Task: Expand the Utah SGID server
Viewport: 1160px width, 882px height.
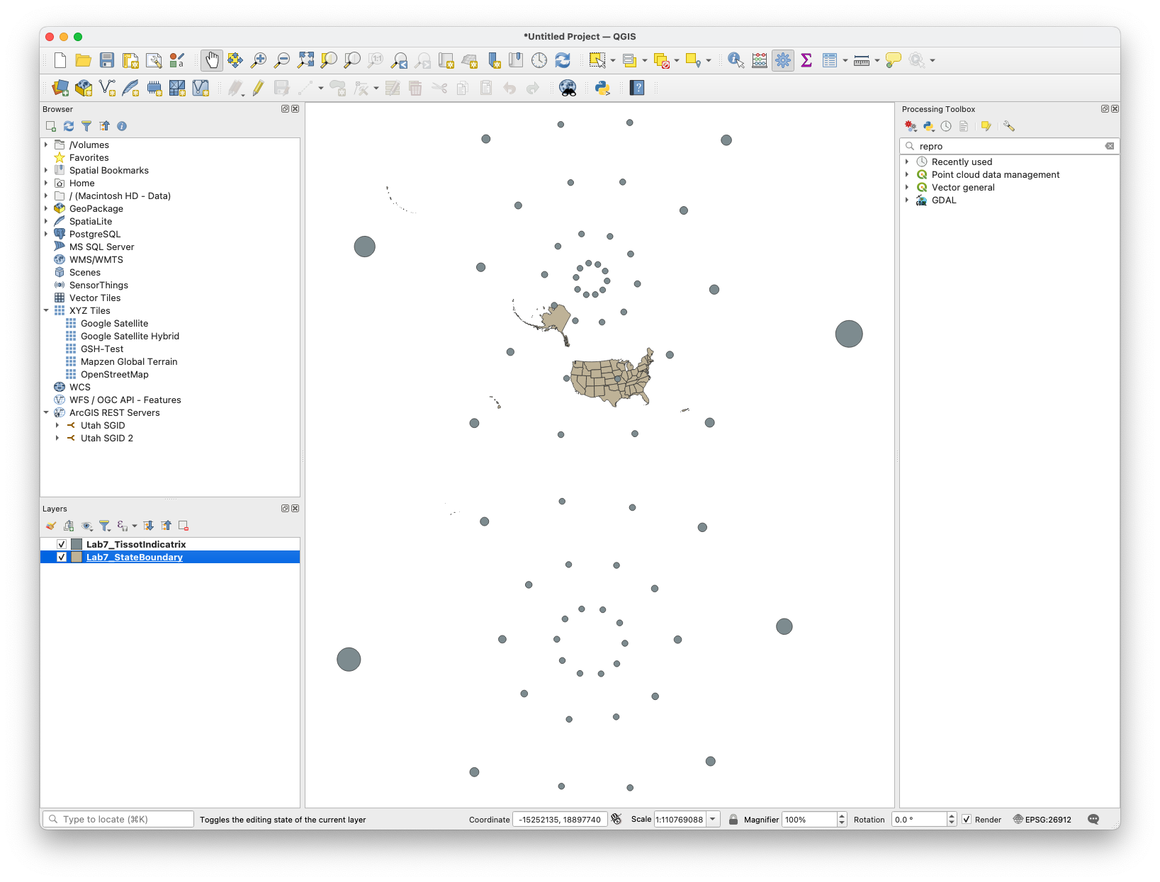Action: (57, 425)
